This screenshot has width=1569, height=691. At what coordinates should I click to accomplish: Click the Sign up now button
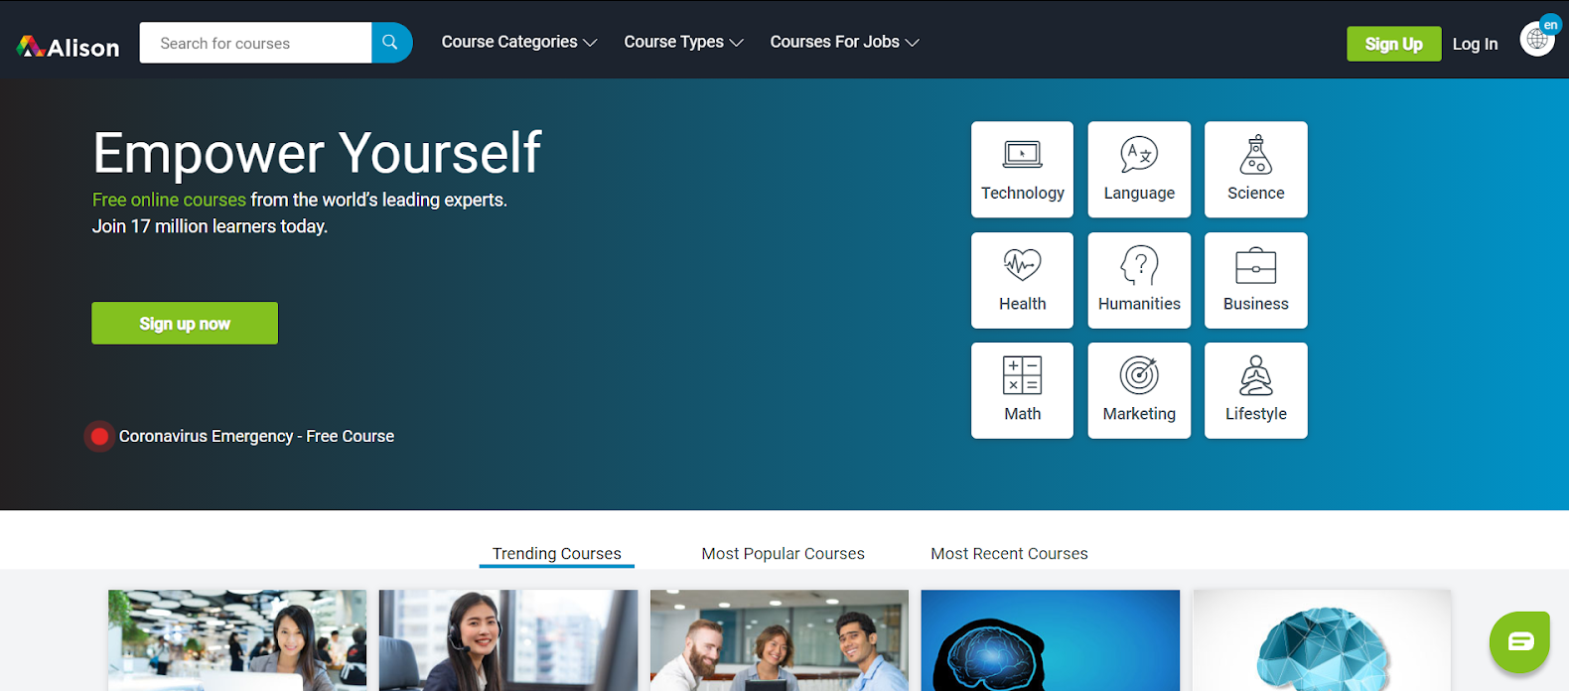click(185, 324)
